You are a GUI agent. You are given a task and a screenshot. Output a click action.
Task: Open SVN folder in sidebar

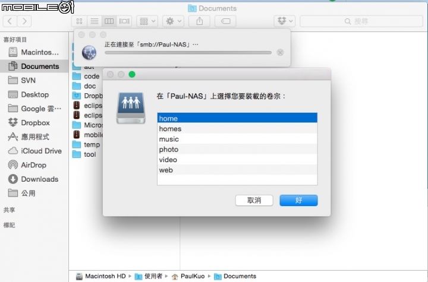34,81
